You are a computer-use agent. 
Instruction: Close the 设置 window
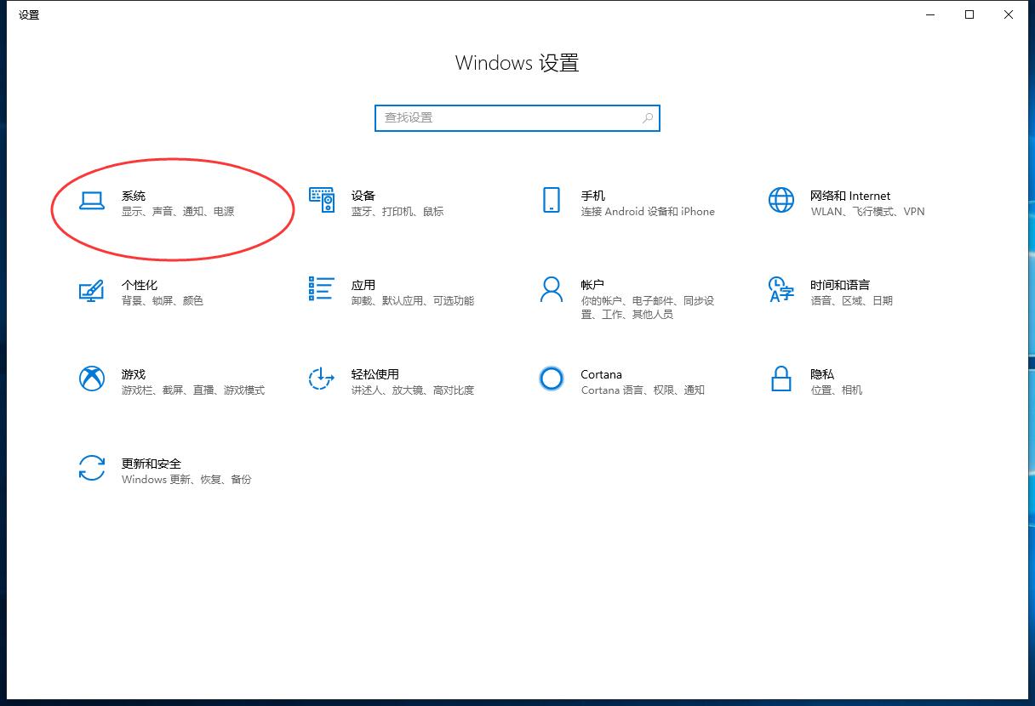coord(1009,14)
